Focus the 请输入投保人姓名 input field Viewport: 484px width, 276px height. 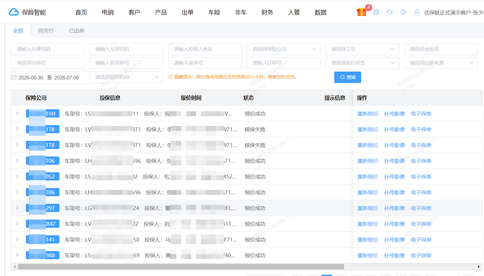click(x=205, y=49)
